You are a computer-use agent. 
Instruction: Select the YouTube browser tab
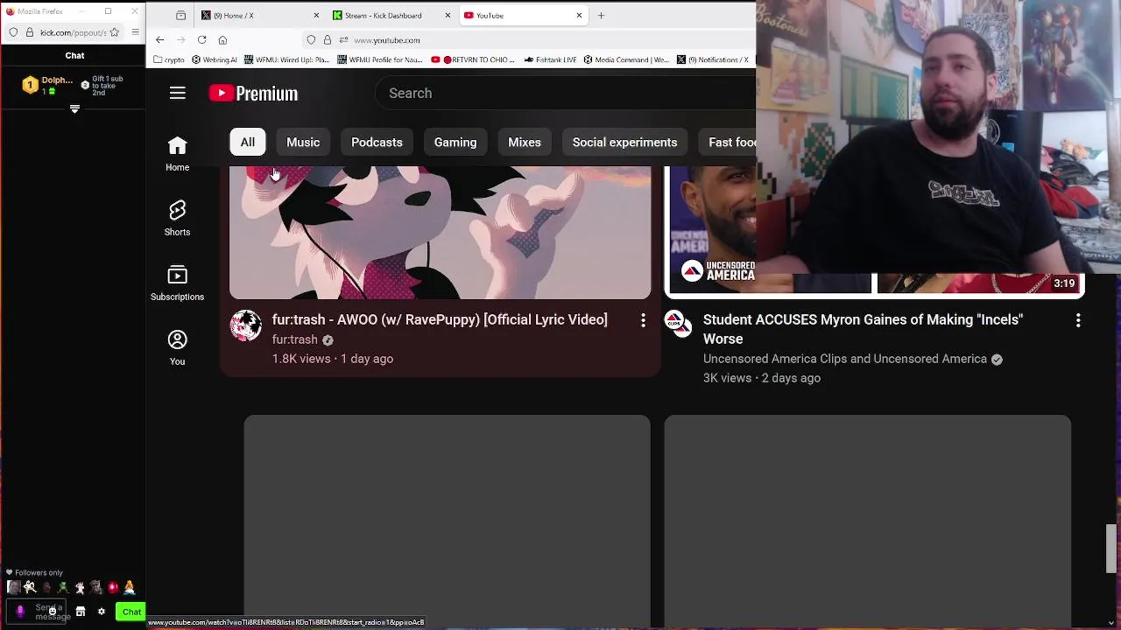[x=522, y=15]
